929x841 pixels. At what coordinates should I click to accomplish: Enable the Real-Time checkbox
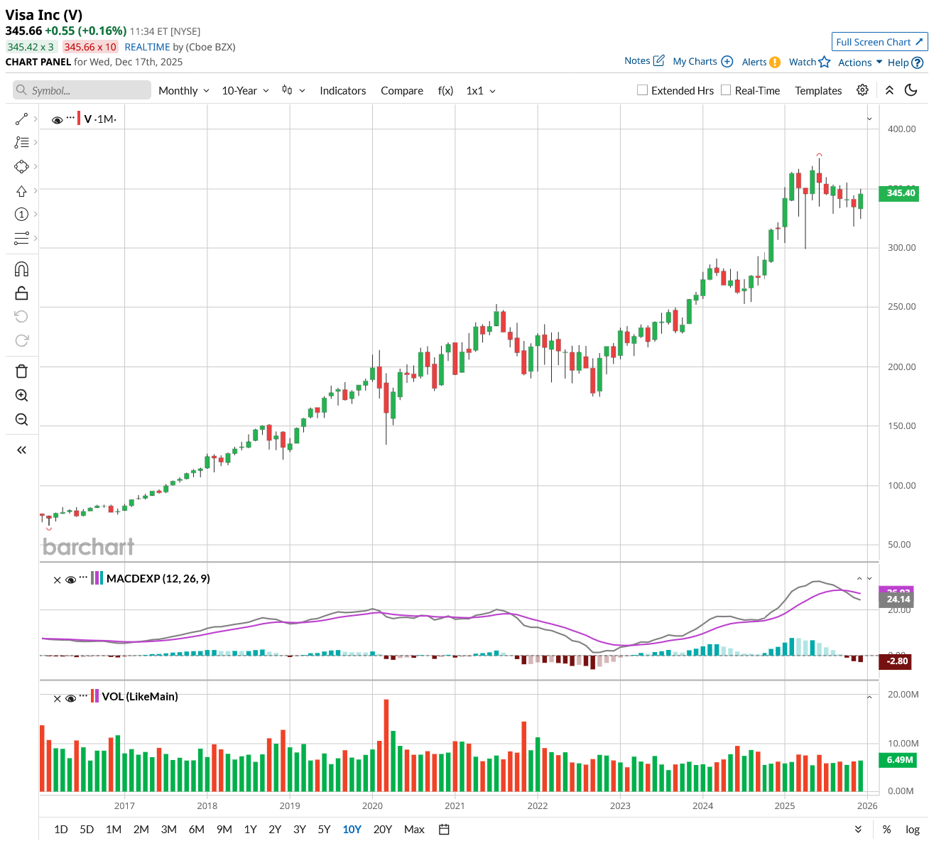point(726,90)
